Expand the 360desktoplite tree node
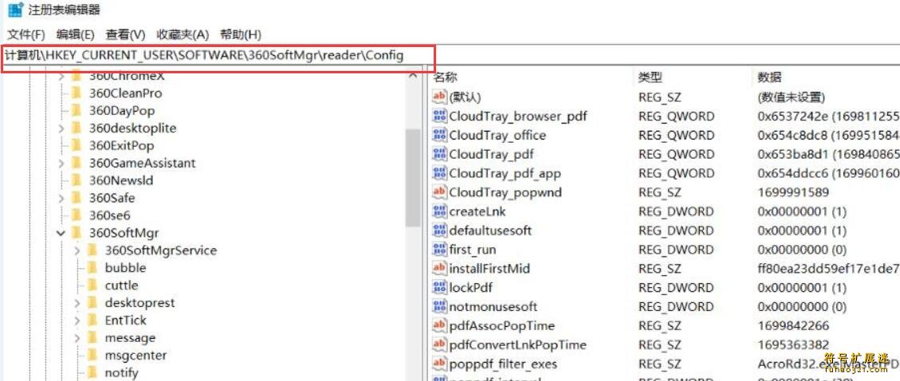 (x=61, y=128)
